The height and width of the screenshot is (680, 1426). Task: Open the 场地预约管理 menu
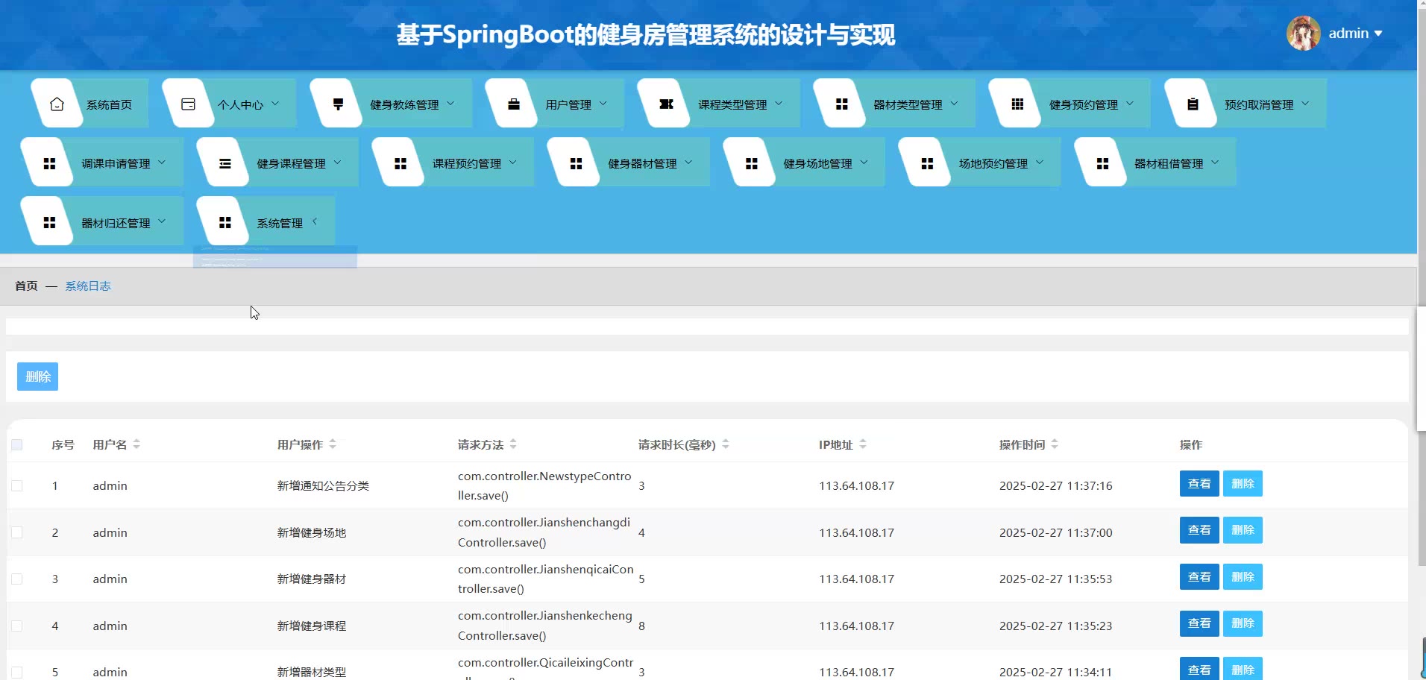click(993, 164)
